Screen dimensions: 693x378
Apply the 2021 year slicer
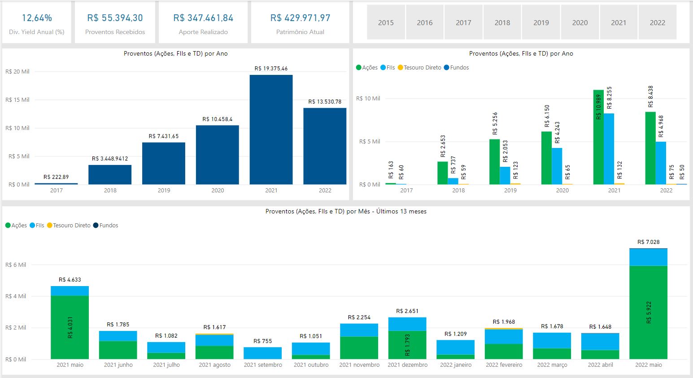coord(619,22)
